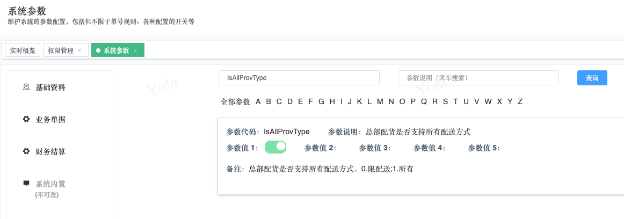
Task: Filter parameters by letter C
Action: [x=279, y=102]
